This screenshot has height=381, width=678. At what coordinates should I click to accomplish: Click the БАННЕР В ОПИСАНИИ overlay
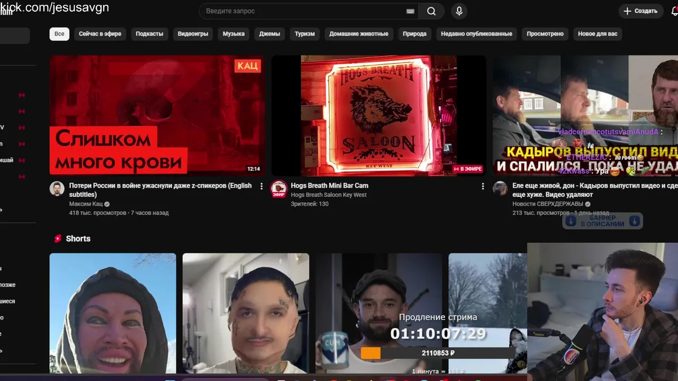(602, 221)
